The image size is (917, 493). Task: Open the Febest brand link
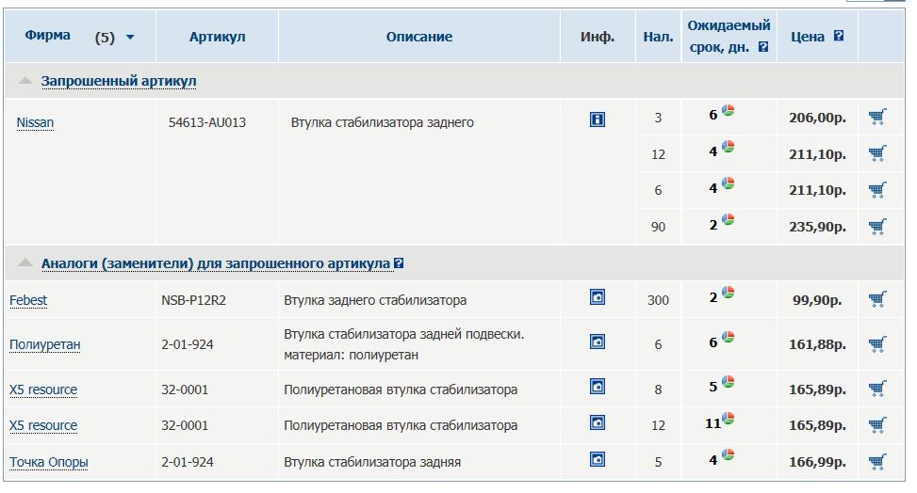click(x=28, y=300)
